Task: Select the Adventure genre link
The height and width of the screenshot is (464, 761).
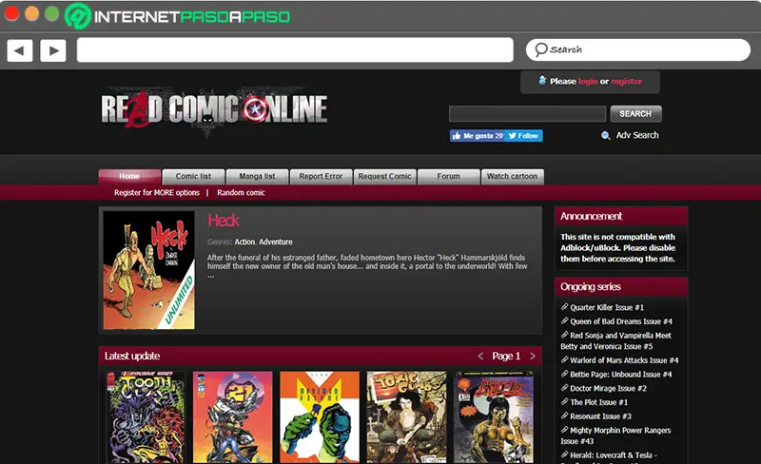Action: 276,242
